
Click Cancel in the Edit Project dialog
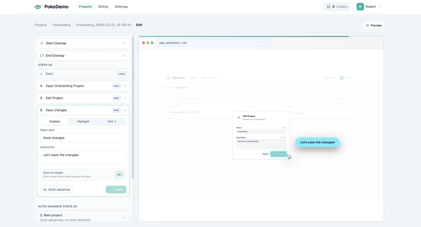265,154
